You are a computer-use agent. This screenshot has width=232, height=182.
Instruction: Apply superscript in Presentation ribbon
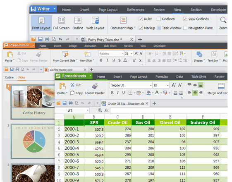(x=134, y=60)
